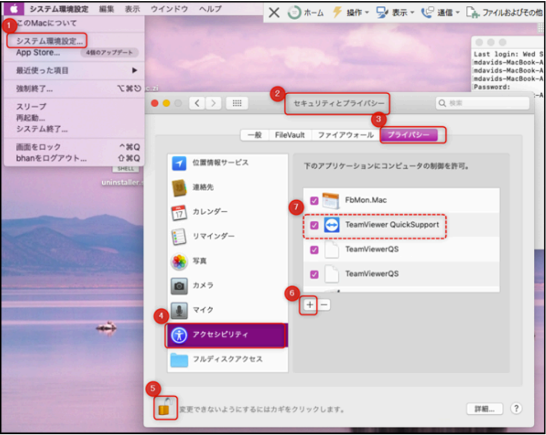The height and width of the screenshot is (435, 546).
Task: Toggle the first TeamViewerQS checkbox
Action: pos(314,250)
